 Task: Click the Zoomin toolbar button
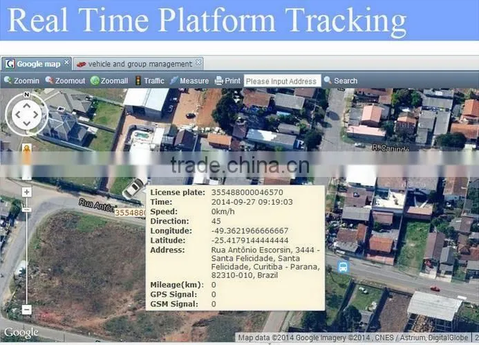point(21,81)
